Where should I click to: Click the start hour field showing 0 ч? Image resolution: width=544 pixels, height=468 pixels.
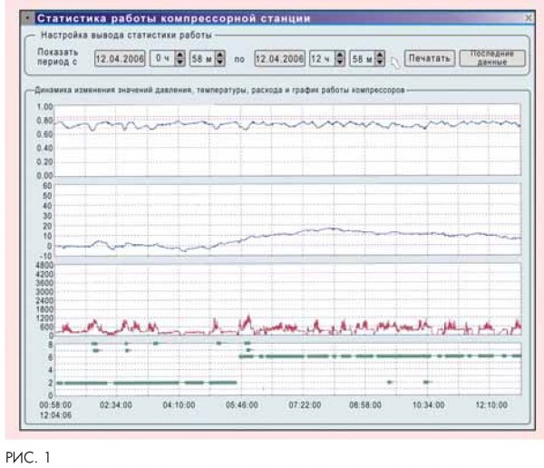click(x=161, y=57)
